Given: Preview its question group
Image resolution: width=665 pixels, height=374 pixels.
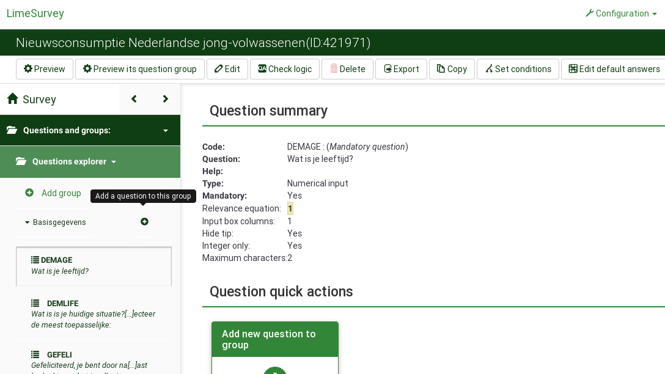Looking at the screenshot, I should 140,69.
